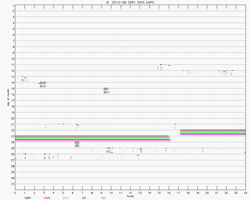Screen dimensions: 250x200
Task: Click the black gap bar on day 11 near hour 15
Action: click(161, 64)
